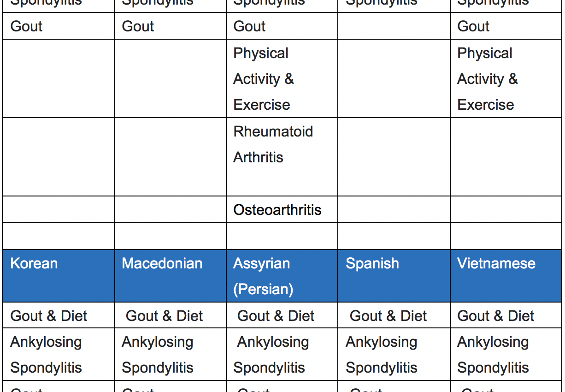Open Physical Activity & Exercise in the last column

(x=488, y=79)
